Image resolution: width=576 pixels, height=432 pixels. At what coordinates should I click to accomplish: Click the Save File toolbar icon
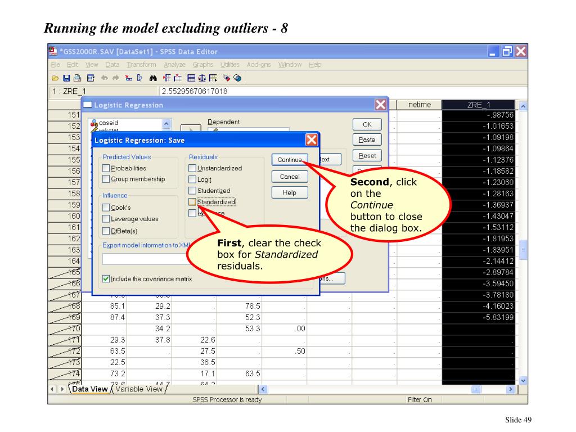tap(66, 78)
